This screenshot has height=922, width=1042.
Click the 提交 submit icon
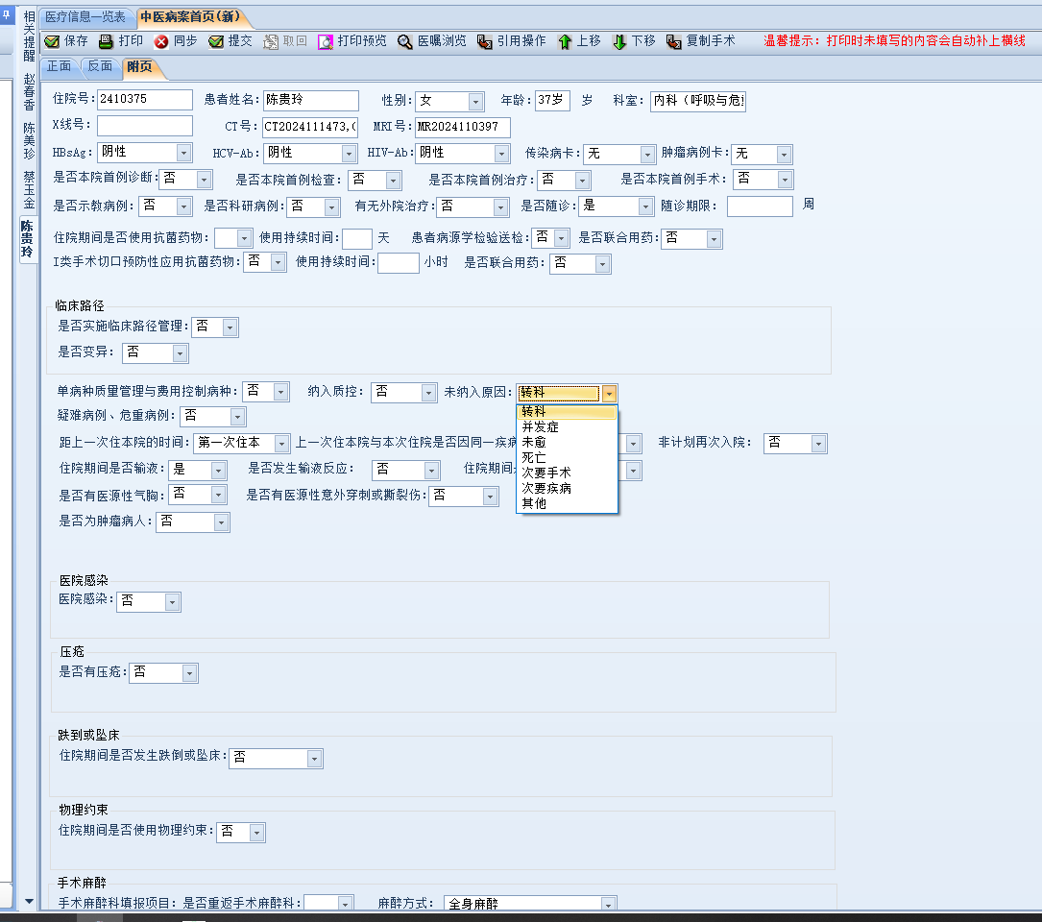(x=216, y=41)
